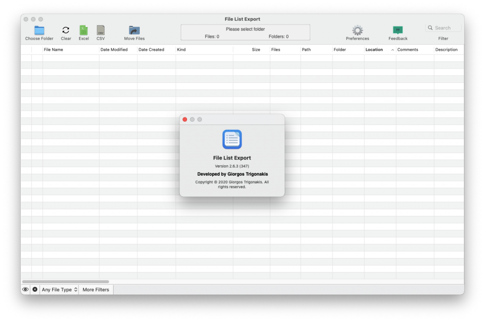Clear the file list with Clear icon

pyautogui.click(x=65, y=30)
